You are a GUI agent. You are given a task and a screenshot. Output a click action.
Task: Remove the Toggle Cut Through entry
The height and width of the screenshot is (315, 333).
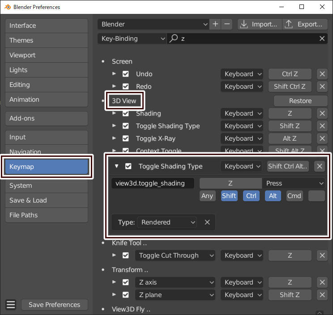point(322,255)
